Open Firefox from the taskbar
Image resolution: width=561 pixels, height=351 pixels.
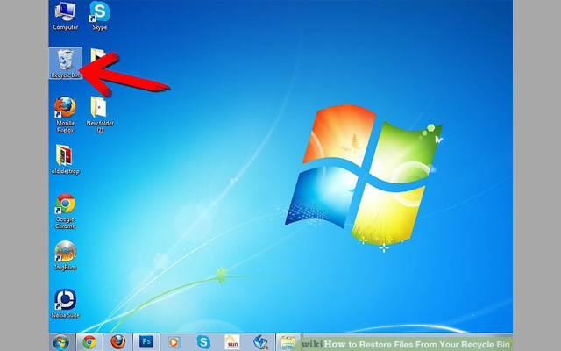pyautogui.click(x=117, y=342)
